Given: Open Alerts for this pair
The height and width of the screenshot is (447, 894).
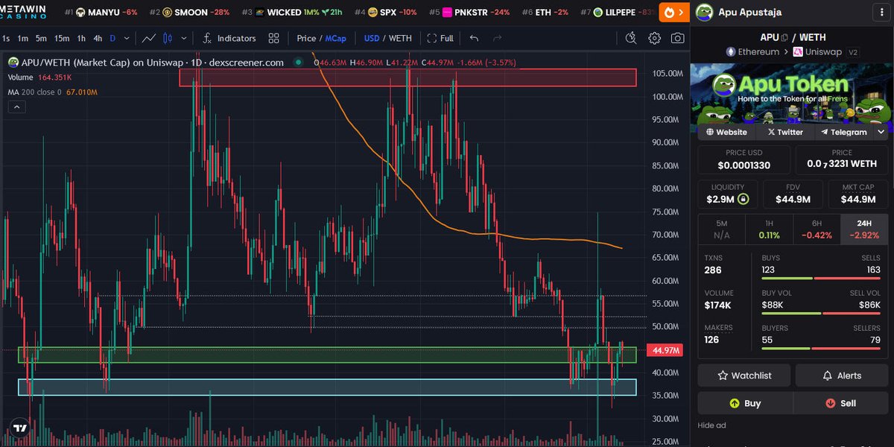Looking at the screenshot, I should tap(842, 375).
